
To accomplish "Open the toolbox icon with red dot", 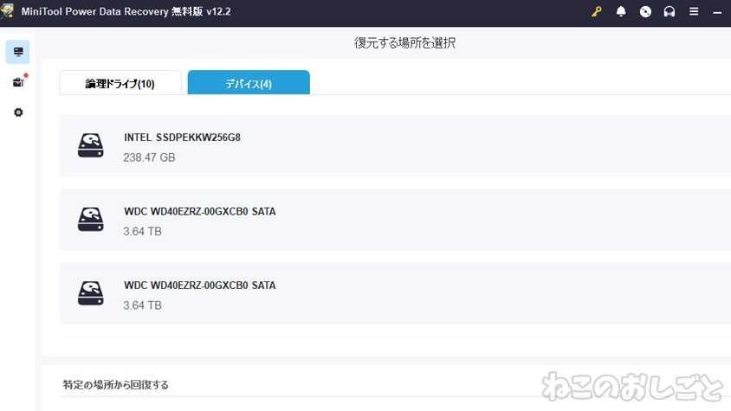I will (x=19, y=82).
